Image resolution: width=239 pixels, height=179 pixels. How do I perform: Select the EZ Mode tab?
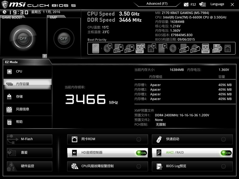[x=11, y=62]
